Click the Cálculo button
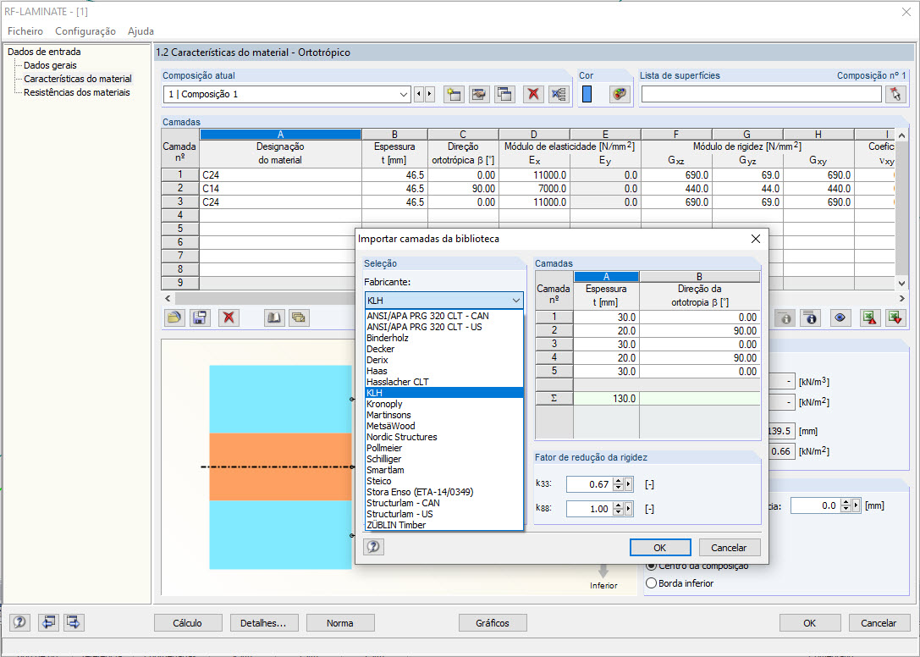 point(187,623)
